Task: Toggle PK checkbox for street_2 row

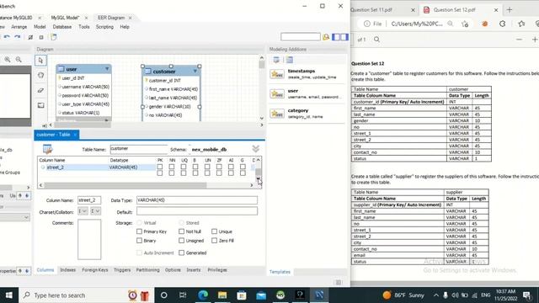Action: 160,167
